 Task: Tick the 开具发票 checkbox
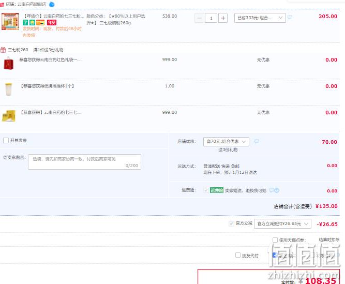point(6,140)
